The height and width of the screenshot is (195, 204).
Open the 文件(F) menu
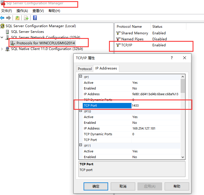(x=7, y=11)
